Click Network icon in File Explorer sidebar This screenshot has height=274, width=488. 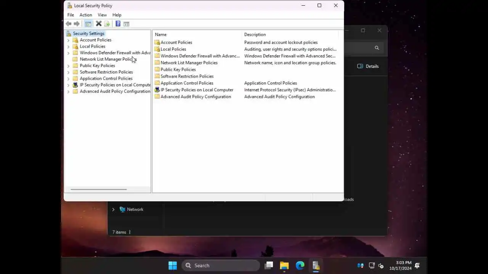tap(122, 209)
